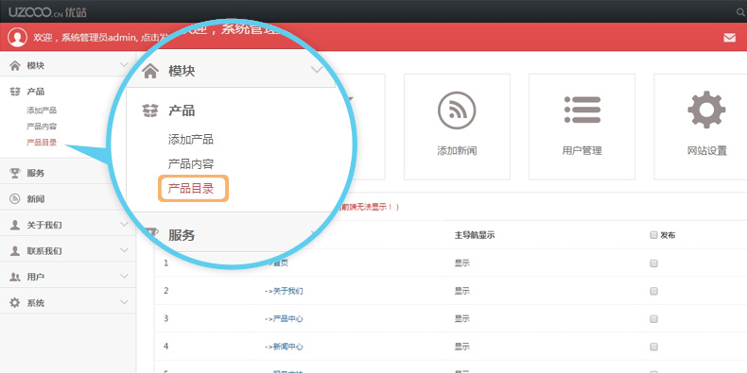
Task: Click 显示 in the 新闻中心 row
Action: (462, 347)
